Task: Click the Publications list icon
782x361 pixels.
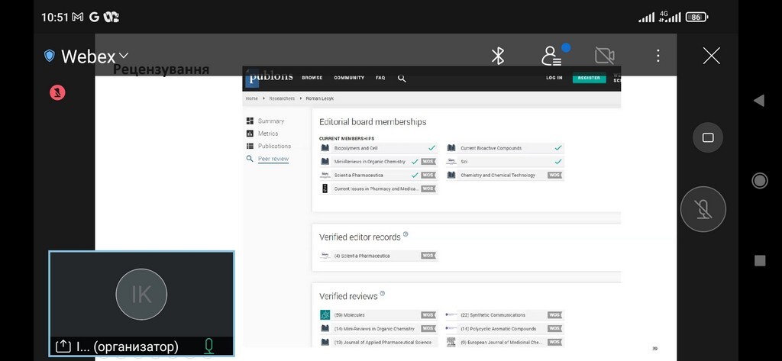Action: (250, 146)
